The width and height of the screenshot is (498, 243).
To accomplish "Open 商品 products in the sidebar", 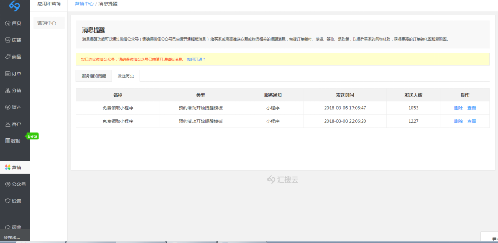I will coord(14,57).
